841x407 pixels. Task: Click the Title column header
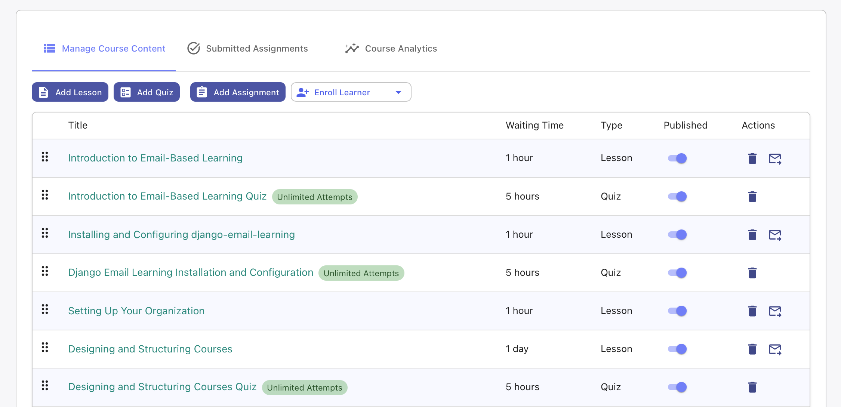click(78, 125)
